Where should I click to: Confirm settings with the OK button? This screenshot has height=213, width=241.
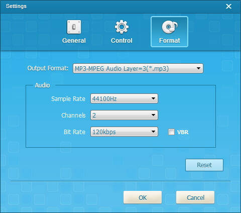[x=143, y=197]
